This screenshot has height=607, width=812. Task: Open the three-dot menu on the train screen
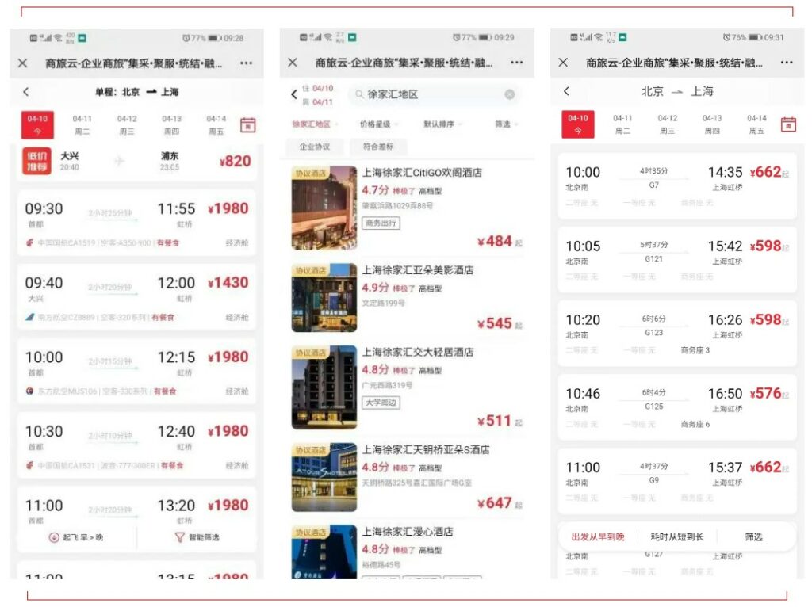tap(787, 62)
